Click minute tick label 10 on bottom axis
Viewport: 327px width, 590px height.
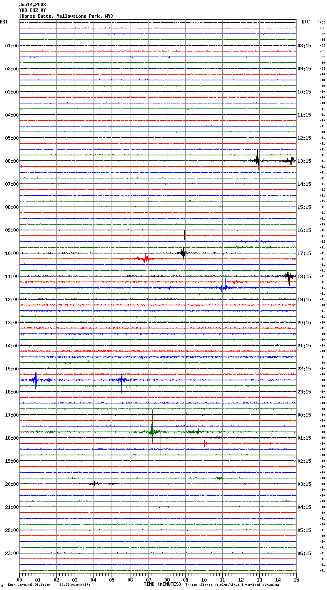click(204, 580)
